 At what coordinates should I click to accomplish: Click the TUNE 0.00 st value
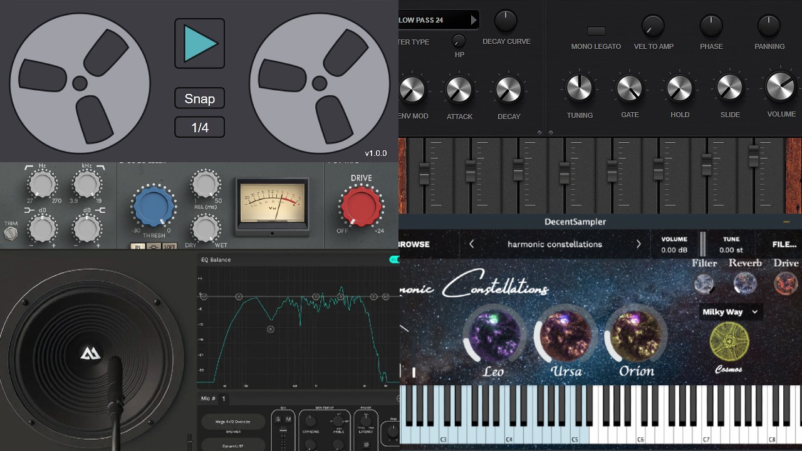731,250
